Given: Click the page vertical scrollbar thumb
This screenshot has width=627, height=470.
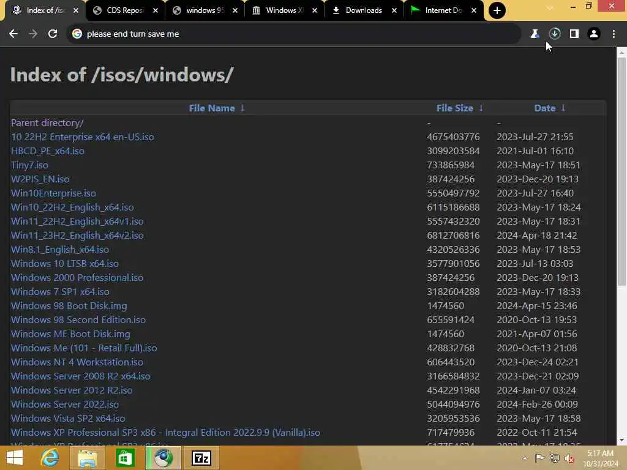Looking at the screenshot, I should 621,172.
